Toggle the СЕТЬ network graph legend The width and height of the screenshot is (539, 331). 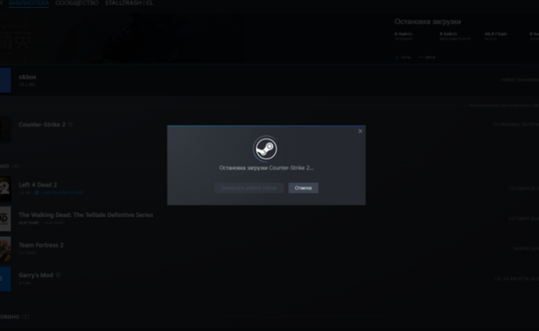(x=403, y=58)
